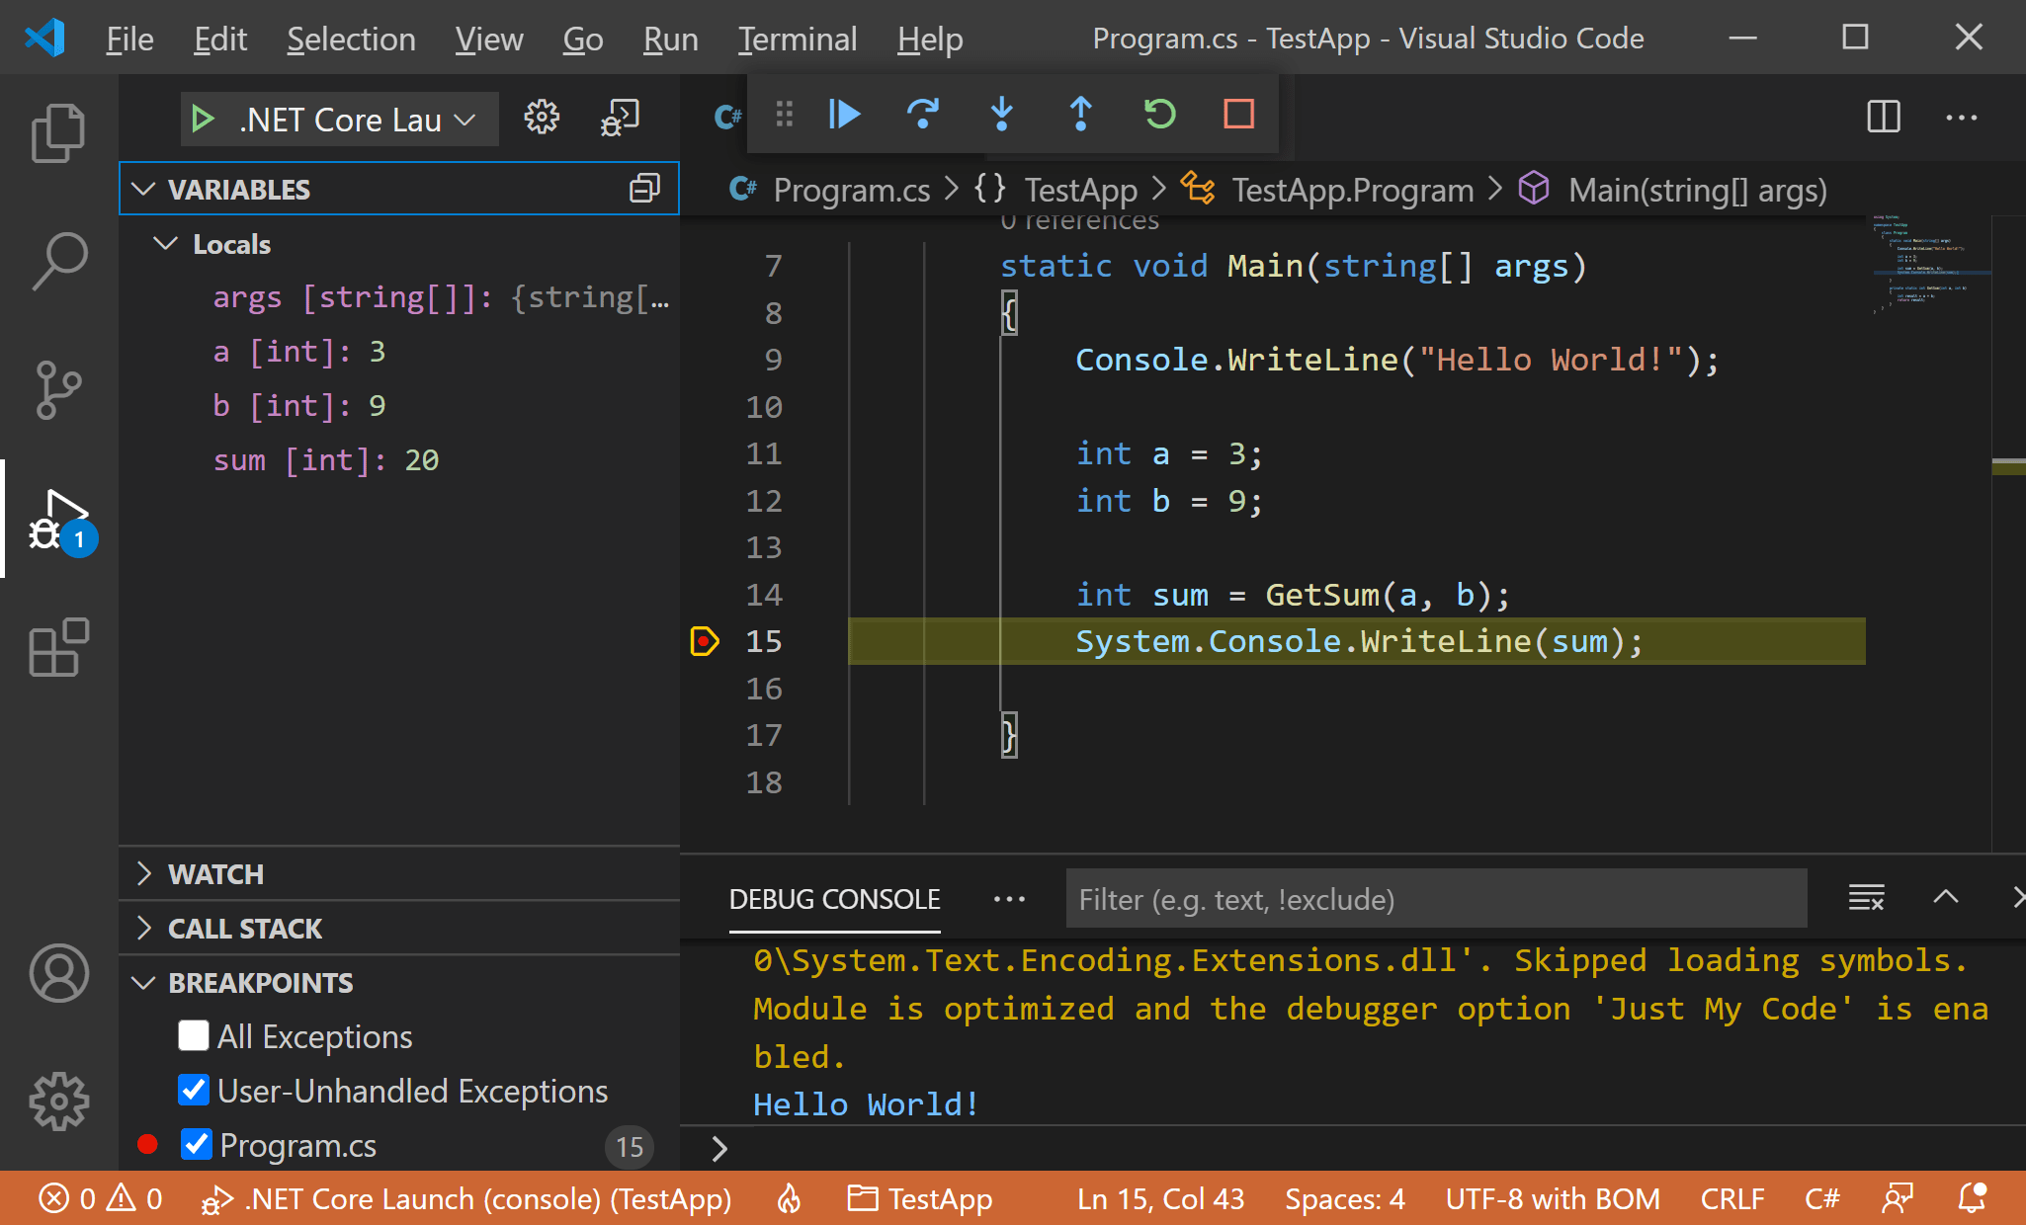
Task: Open the .NET Core Launch configuration dropdown
Action: [x=338, y=119]
